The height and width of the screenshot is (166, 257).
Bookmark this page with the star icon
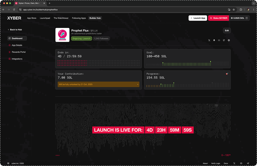pos(234,10)
